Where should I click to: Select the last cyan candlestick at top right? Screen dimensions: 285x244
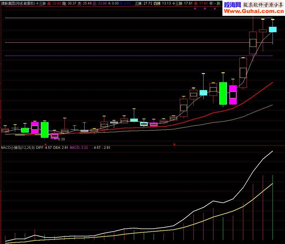click(x=273, y=29)
